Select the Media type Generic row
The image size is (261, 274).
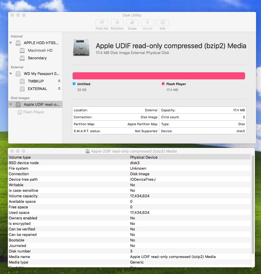[x=129, y=262]
